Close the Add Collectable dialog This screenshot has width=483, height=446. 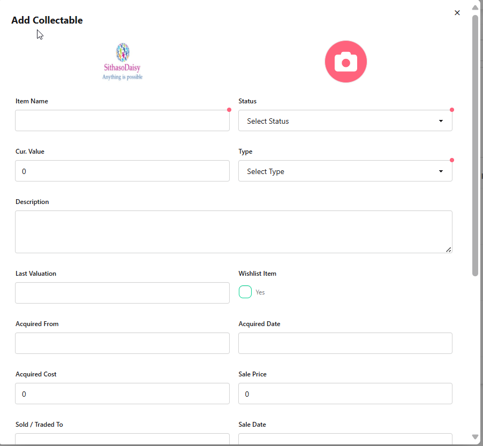tap(457, 13)
